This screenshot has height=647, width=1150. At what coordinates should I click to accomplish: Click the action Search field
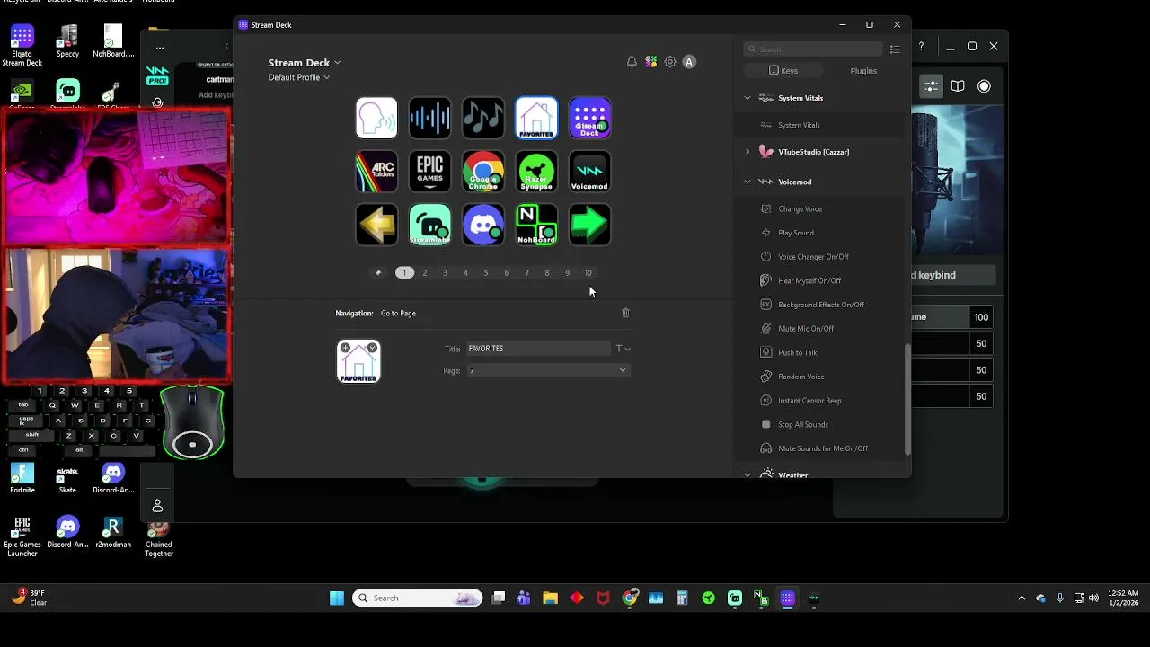click(x=814, y=49)
